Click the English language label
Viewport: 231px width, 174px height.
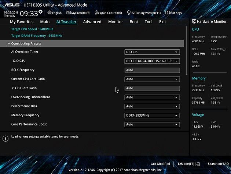pyautogui.click(x=57, y=13)
